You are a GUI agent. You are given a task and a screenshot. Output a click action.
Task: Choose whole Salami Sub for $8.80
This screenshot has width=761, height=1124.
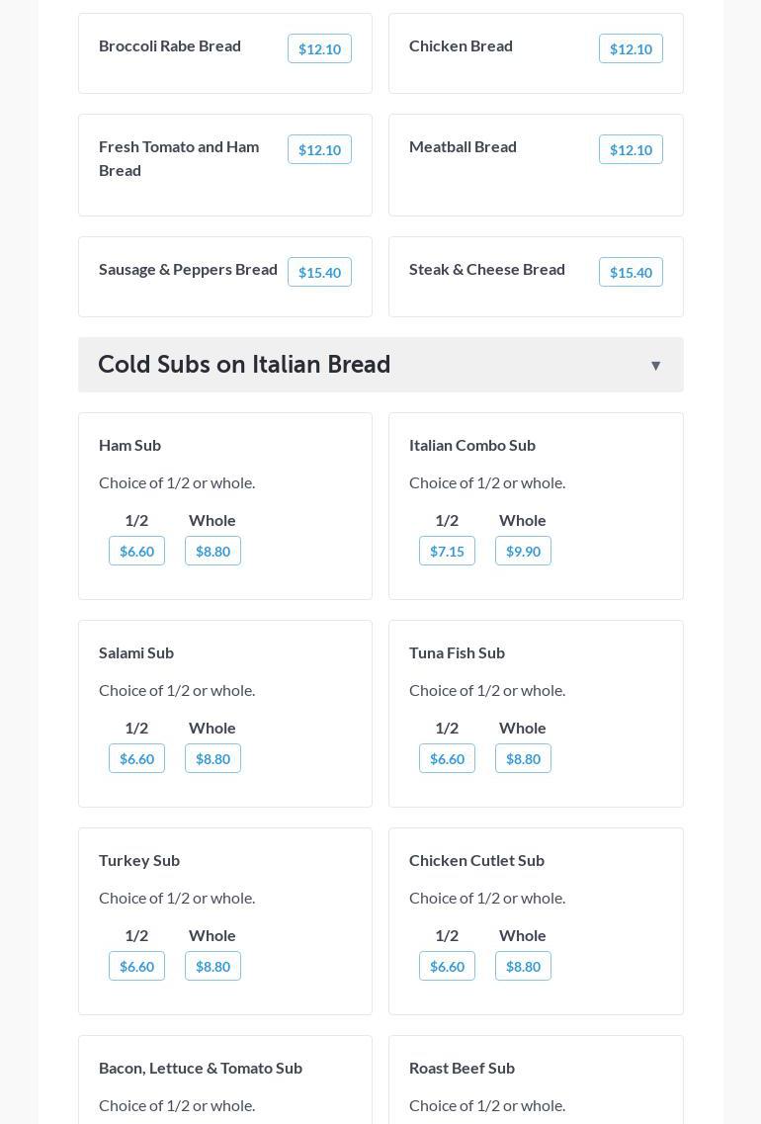[212, 758]
